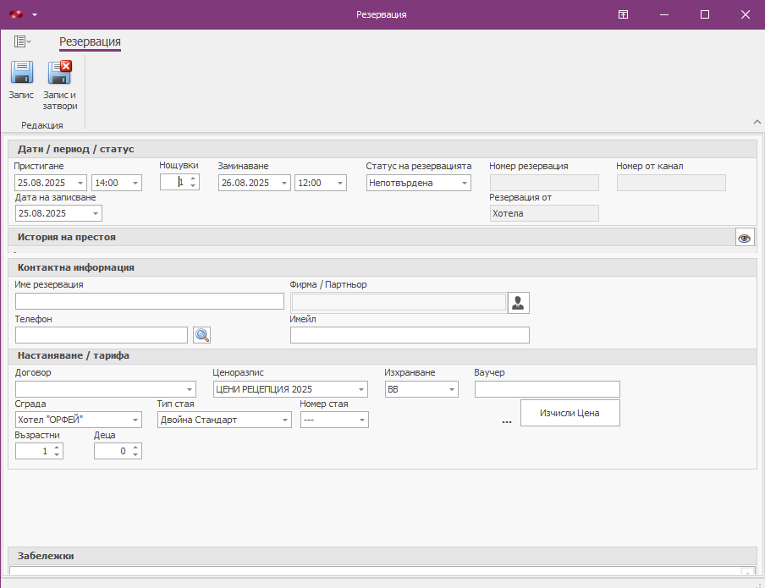
Task: Click into the Име резервация text field
Action: point(150,301)
